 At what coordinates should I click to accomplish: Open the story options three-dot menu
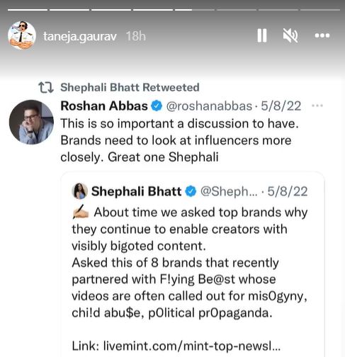322,35
